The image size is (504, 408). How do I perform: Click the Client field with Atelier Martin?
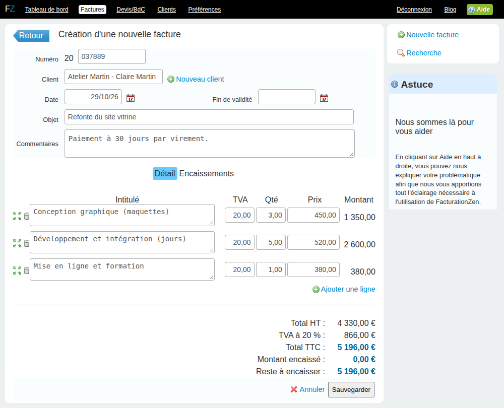coord(113,77)
